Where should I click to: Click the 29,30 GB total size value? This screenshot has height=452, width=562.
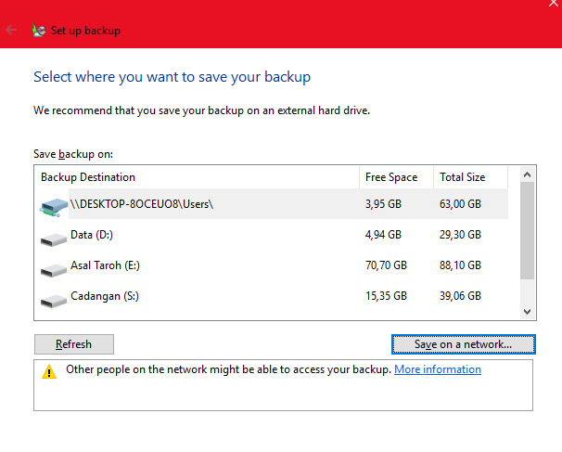460,235
